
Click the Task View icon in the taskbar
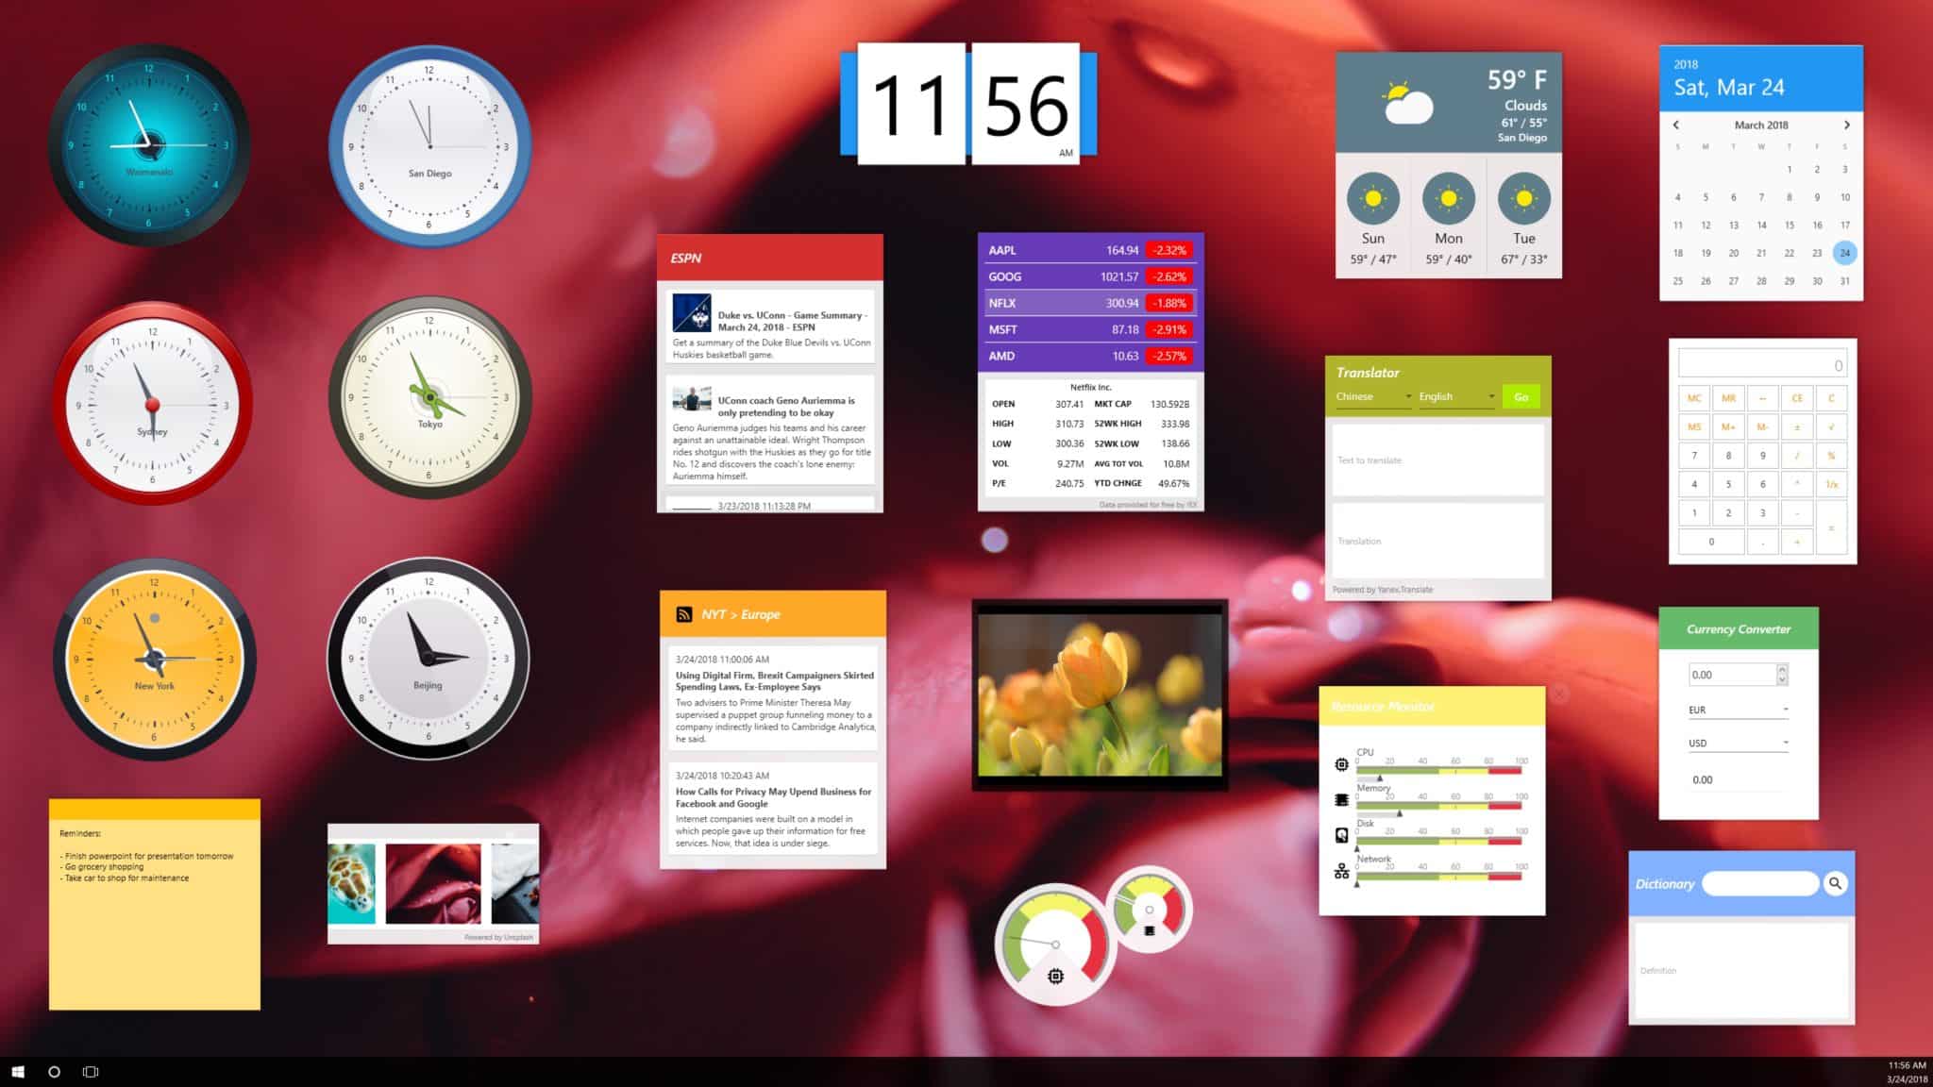pos(90,1071)
